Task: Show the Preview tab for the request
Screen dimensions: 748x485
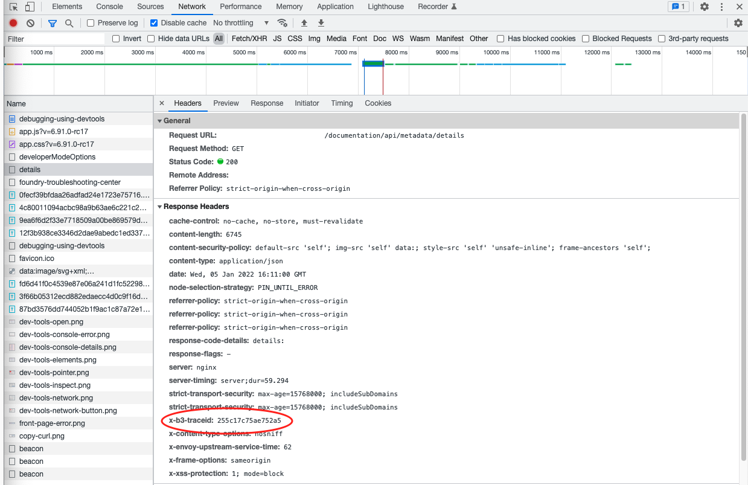Action: tap(226, 103)
